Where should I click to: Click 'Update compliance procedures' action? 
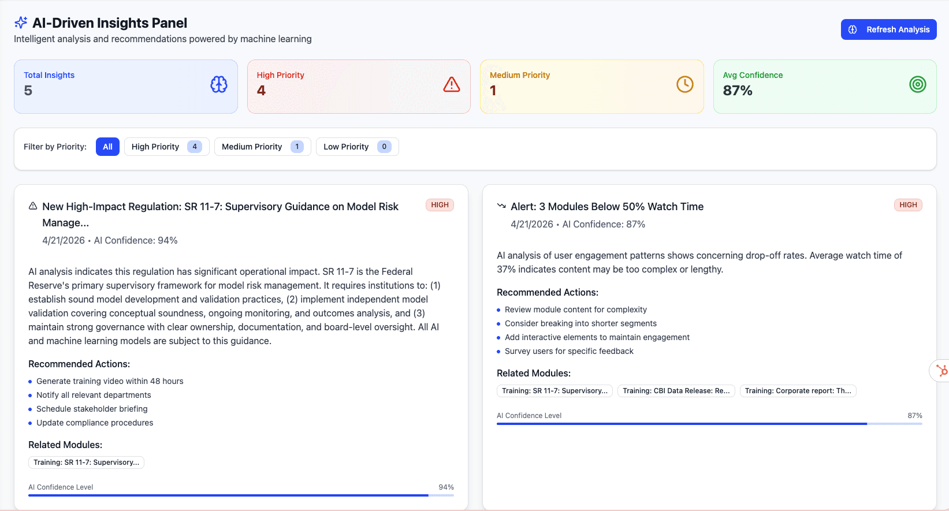[x=95, y=423]
